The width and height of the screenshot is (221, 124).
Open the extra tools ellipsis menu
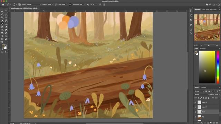[x=6, y=42]
